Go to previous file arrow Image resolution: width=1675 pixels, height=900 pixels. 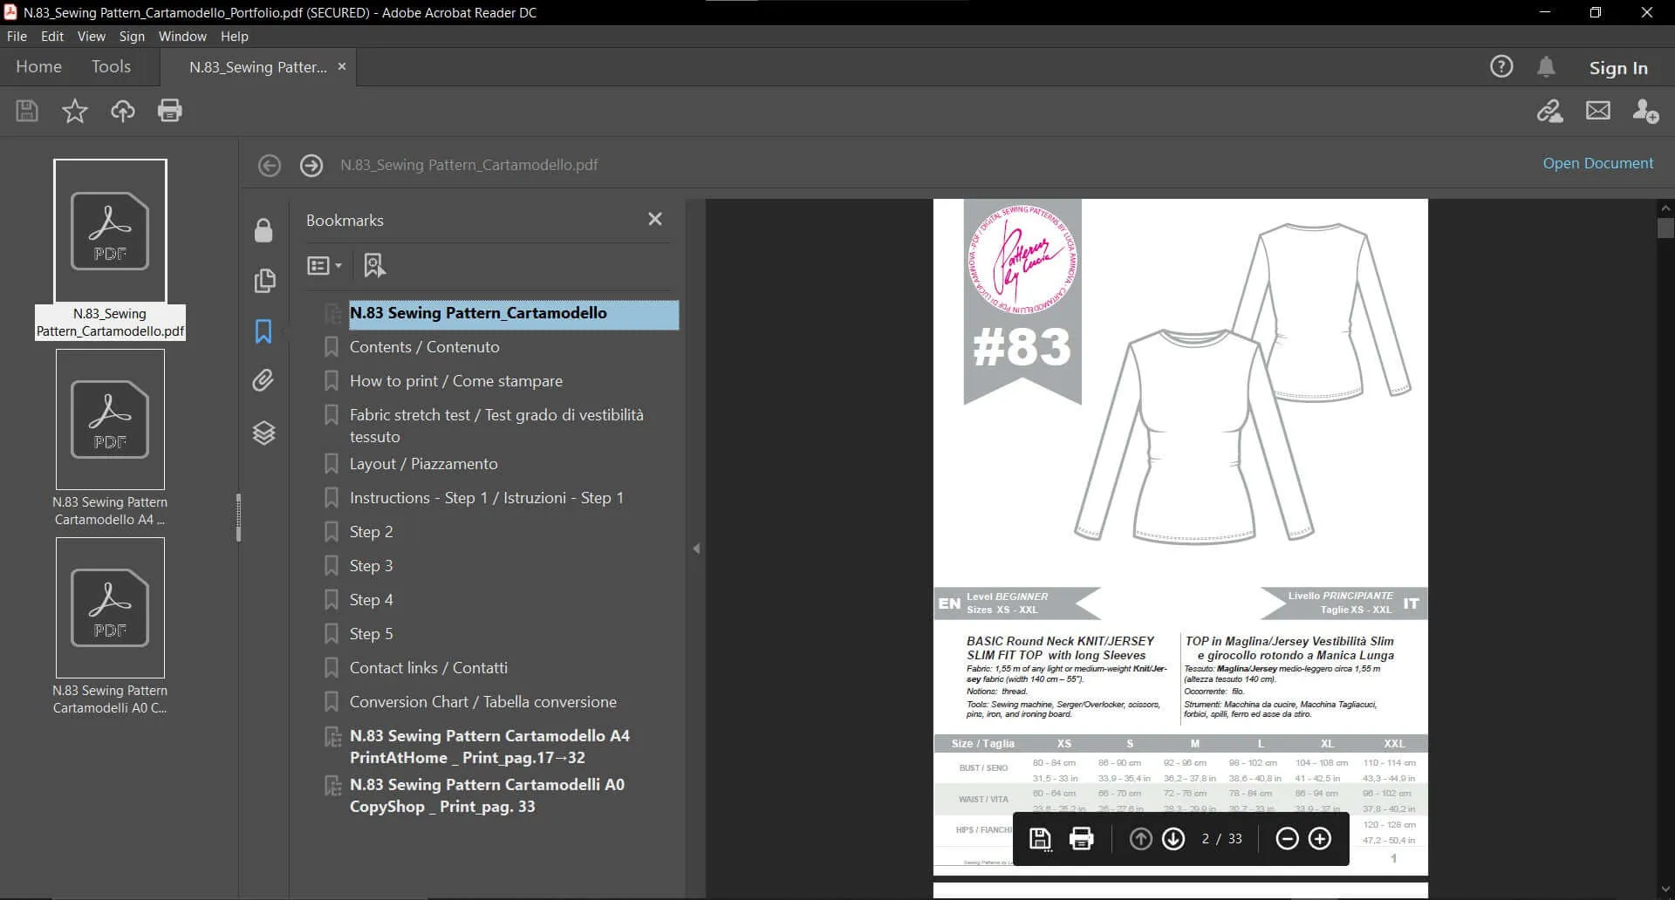click(270, 165)
